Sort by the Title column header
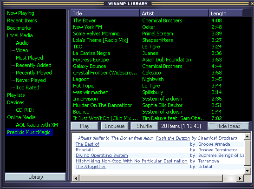Image resolution: width=254 pixels, height=189 pixels. [x=105, y=13]
